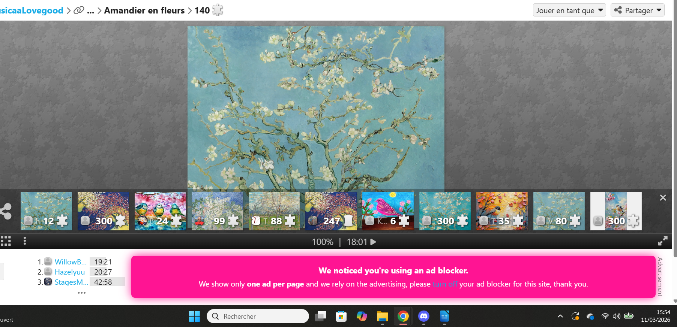Viewport: 677px width, 327px height.
Task: Click the battery status tray icon
Action: [629, 316]
